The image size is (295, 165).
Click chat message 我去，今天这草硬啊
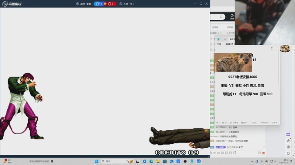[x=238, y=141]
